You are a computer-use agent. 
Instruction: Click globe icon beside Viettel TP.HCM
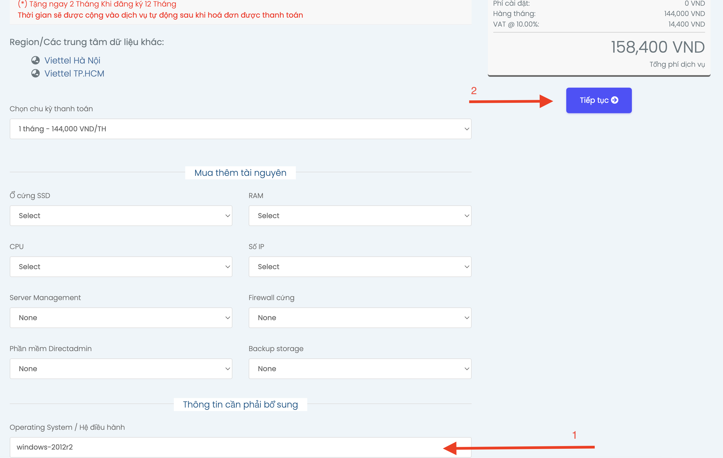(36, 73)
